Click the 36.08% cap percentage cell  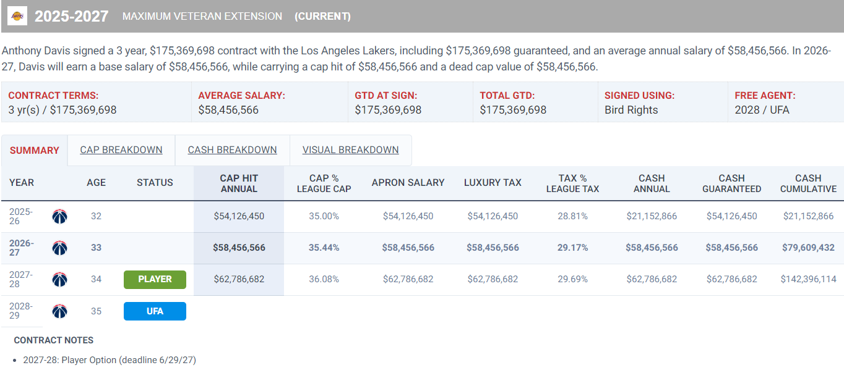click(x=324, y=279)
